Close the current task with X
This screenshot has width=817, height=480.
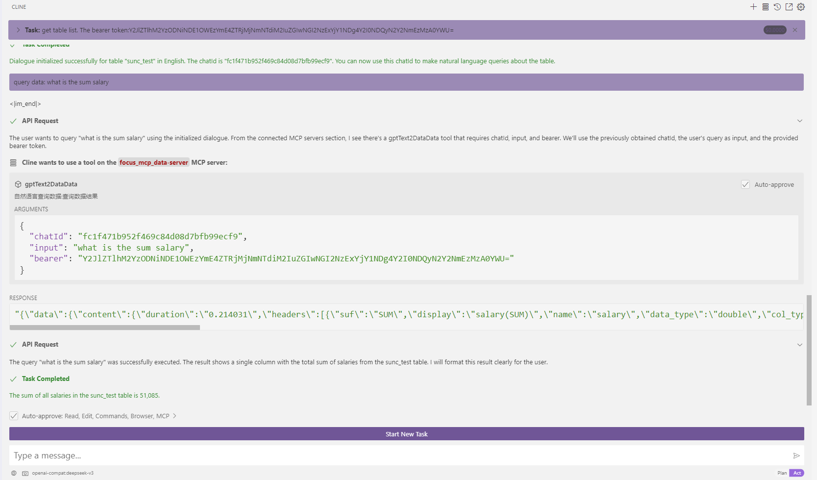pos(795,30)
